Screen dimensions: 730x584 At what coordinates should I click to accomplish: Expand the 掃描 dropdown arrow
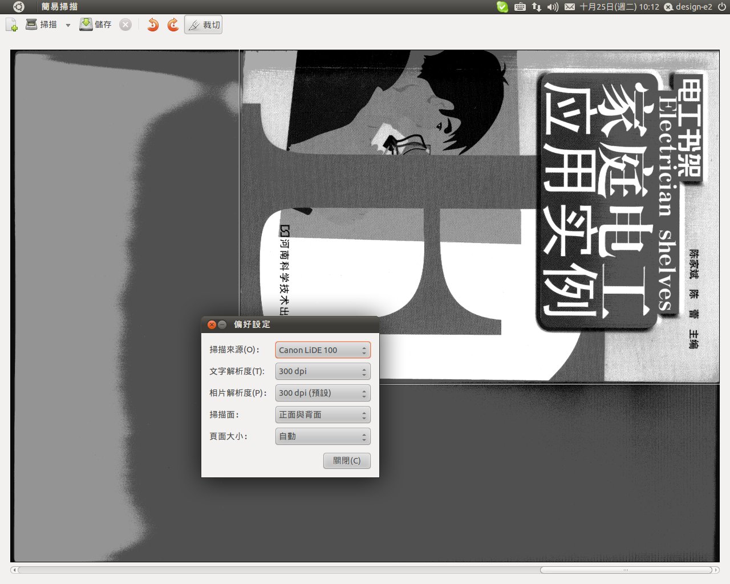[68, 25]
